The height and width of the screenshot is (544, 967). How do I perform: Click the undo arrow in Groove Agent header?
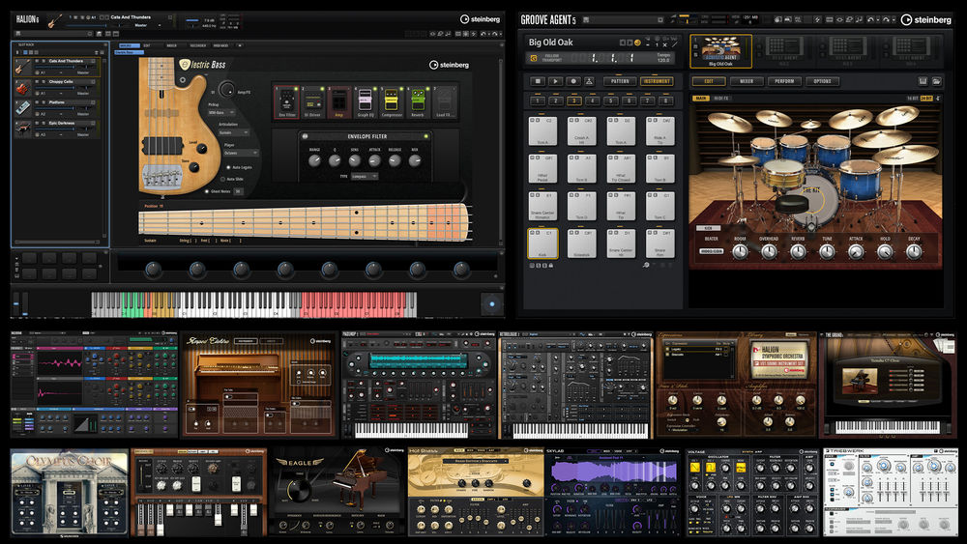tap(871, 19)
